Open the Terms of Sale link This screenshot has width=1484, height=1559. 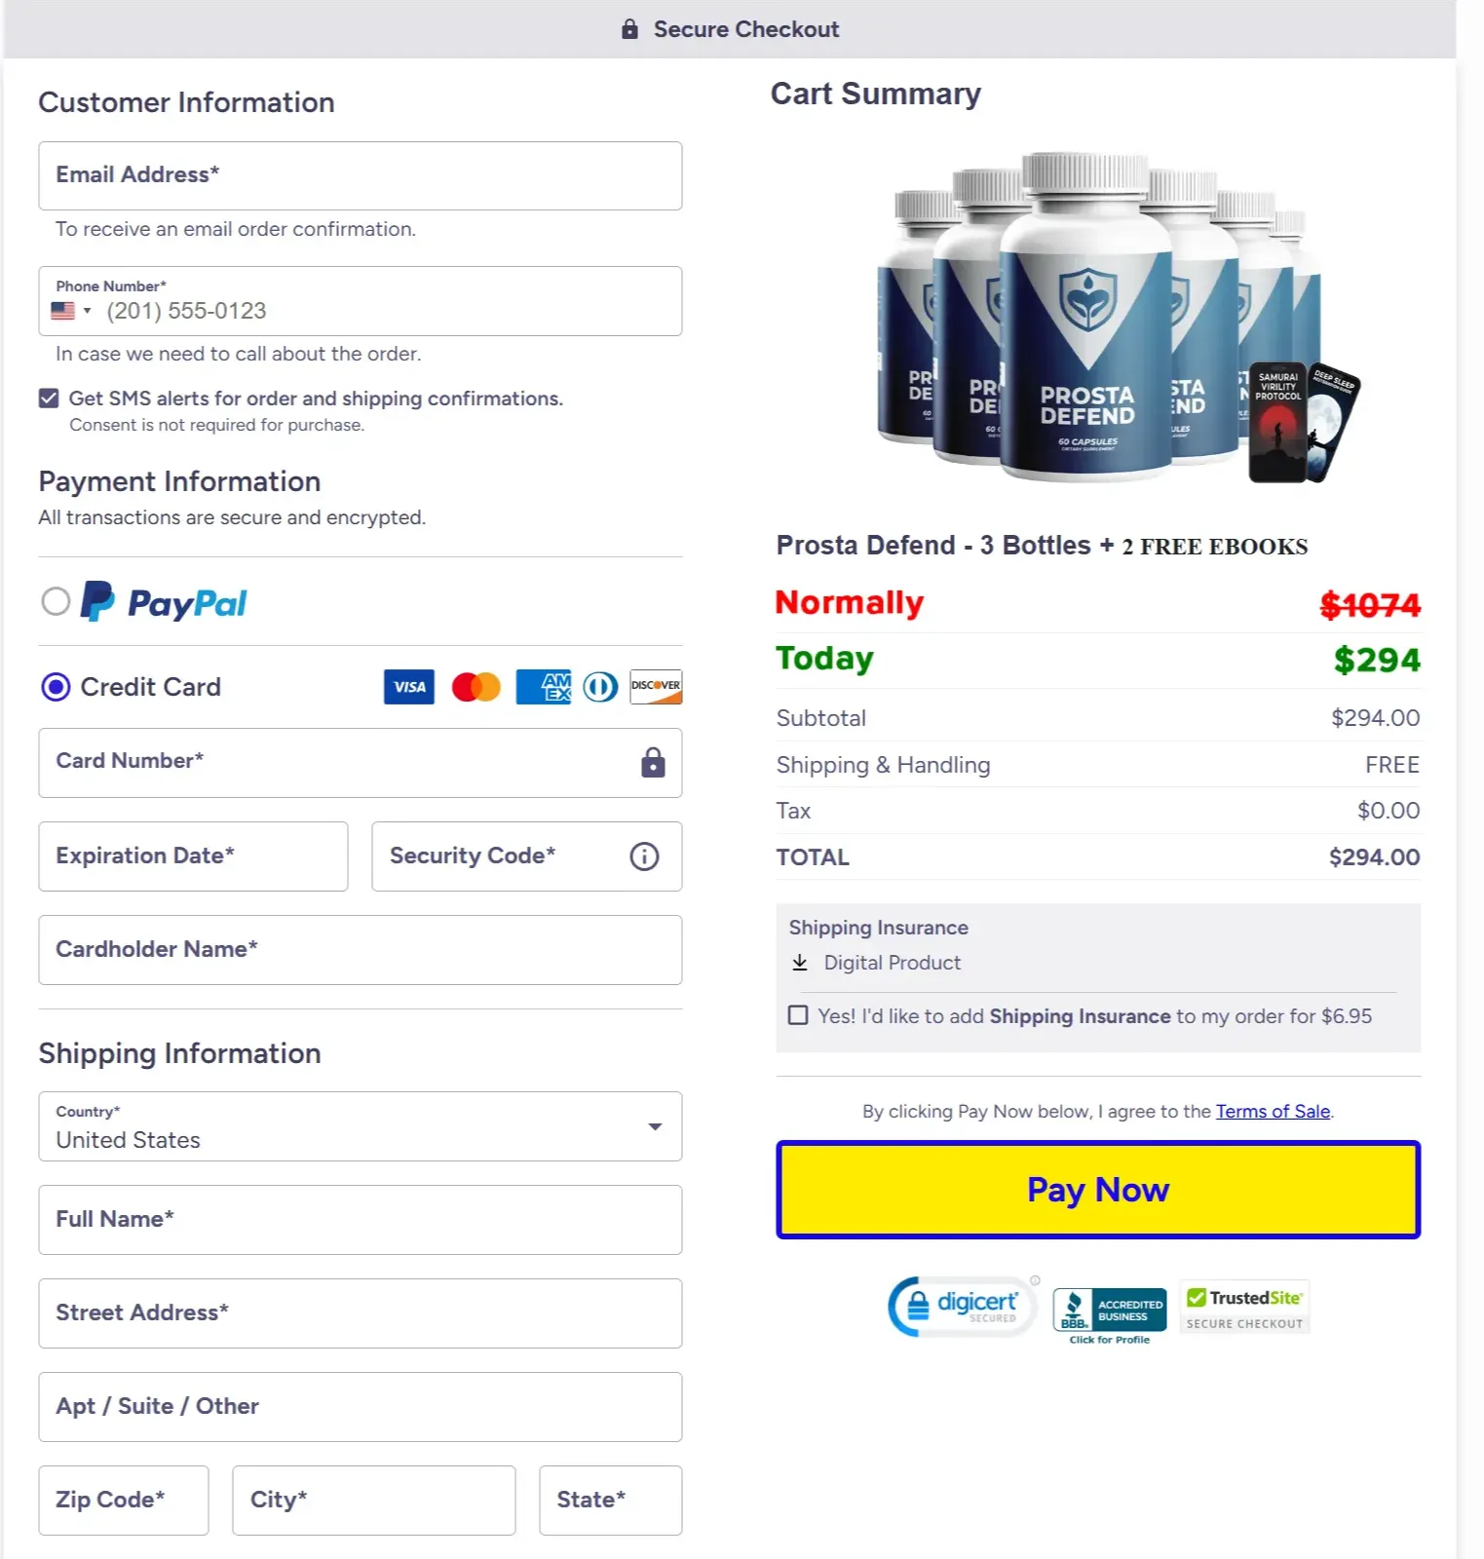tap(1273, 1112)
